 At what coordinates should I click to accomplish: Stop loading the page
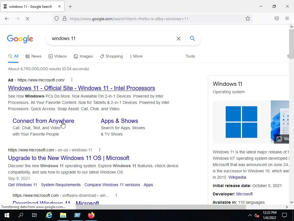tap(28, 19)
